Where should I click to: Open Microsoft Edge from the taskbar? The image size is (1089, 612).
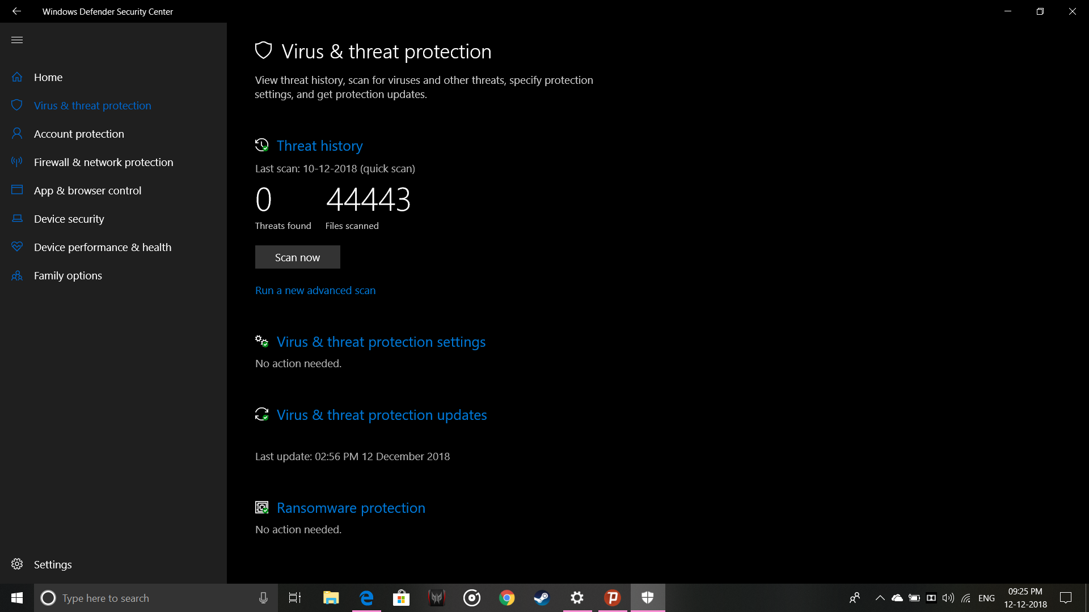[x=366, y=598]
